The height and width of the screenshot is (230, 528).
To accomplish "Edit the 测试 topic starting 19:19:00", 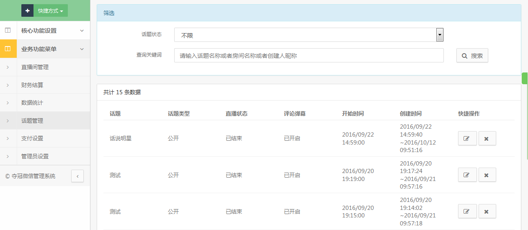I will click(467, 175).
